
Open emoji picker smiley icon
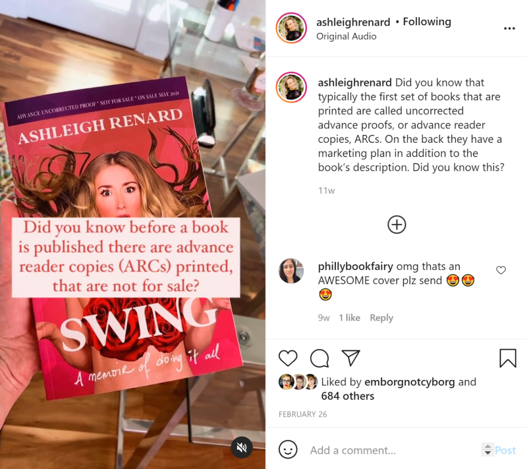point(288,449)
